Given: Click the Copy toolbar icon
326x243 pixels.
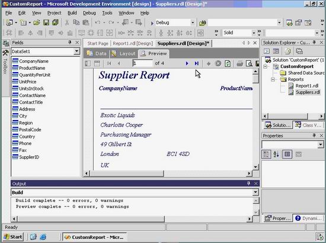Looking at the screenshot, I should pos(76,22).
